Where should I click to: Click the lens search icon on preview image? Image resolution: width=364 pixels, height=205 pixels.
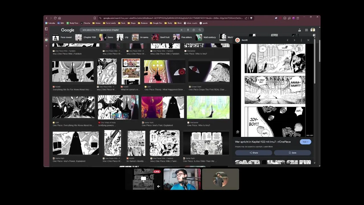click(238, 132)
